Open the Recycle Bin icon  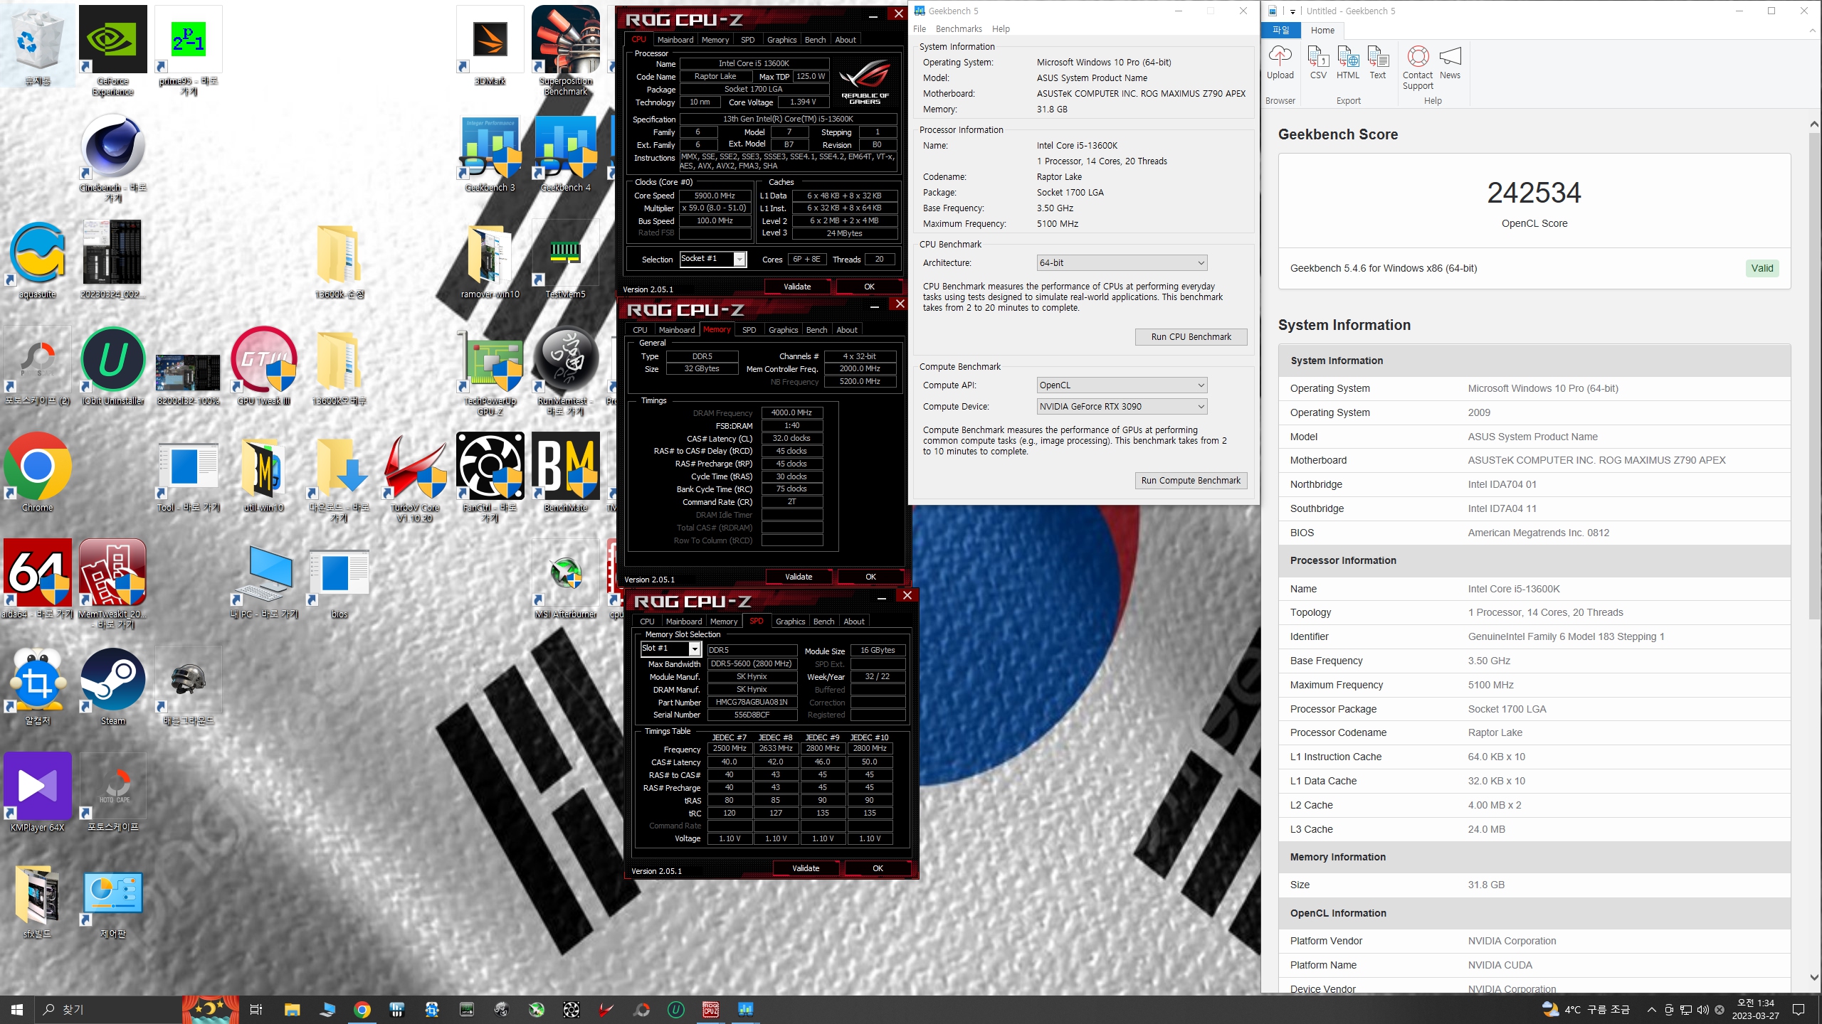(37, 46)
